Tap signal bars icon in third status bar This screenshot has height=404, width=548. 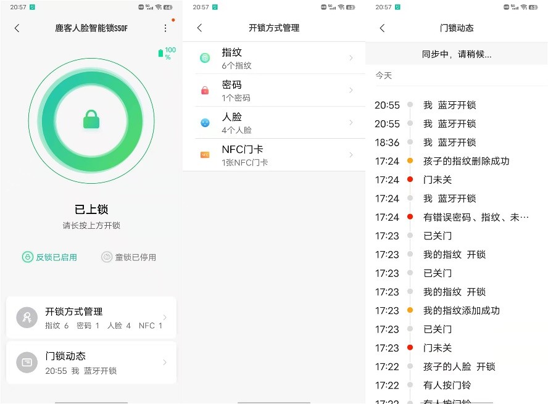(515, 7)
